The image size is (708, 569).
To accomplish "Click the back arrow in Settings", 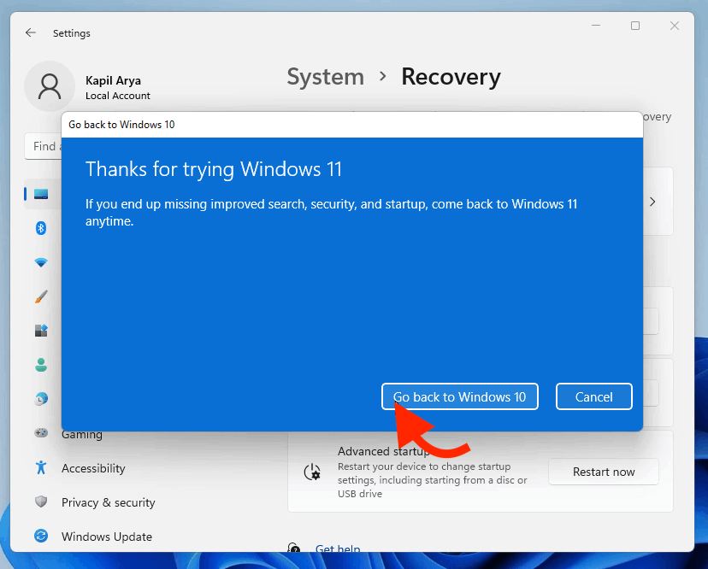I will click(x=30, y=32).
